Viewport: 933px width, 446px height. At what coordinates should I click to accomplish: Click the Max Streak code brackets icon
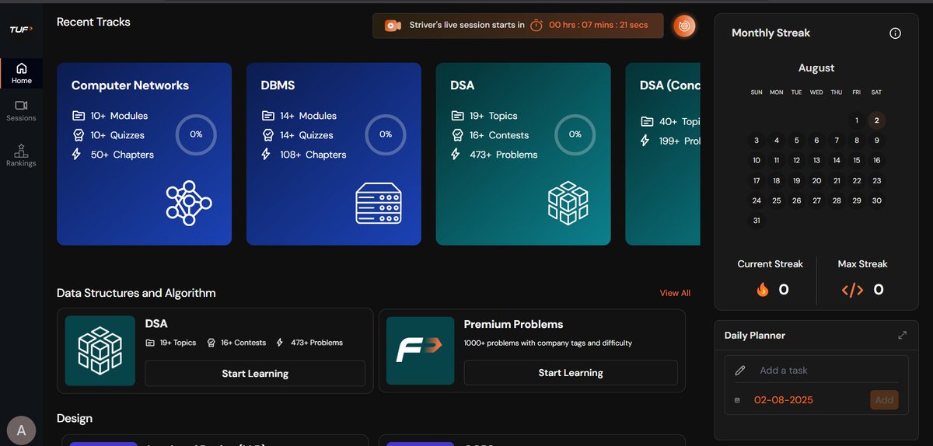click(852, 291)
